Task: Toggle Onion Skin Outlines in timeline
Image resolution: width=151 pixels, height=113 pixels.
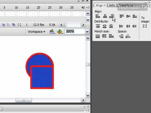Action: (8, 25)
